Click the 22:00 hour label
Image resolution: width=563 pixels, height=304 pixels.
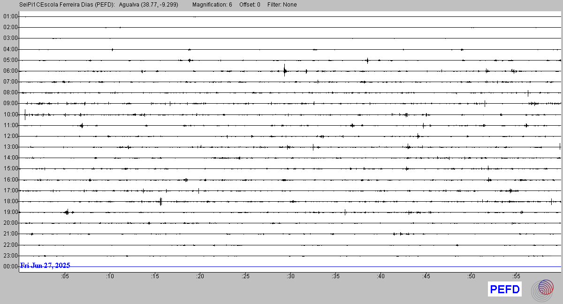[10, 245]
